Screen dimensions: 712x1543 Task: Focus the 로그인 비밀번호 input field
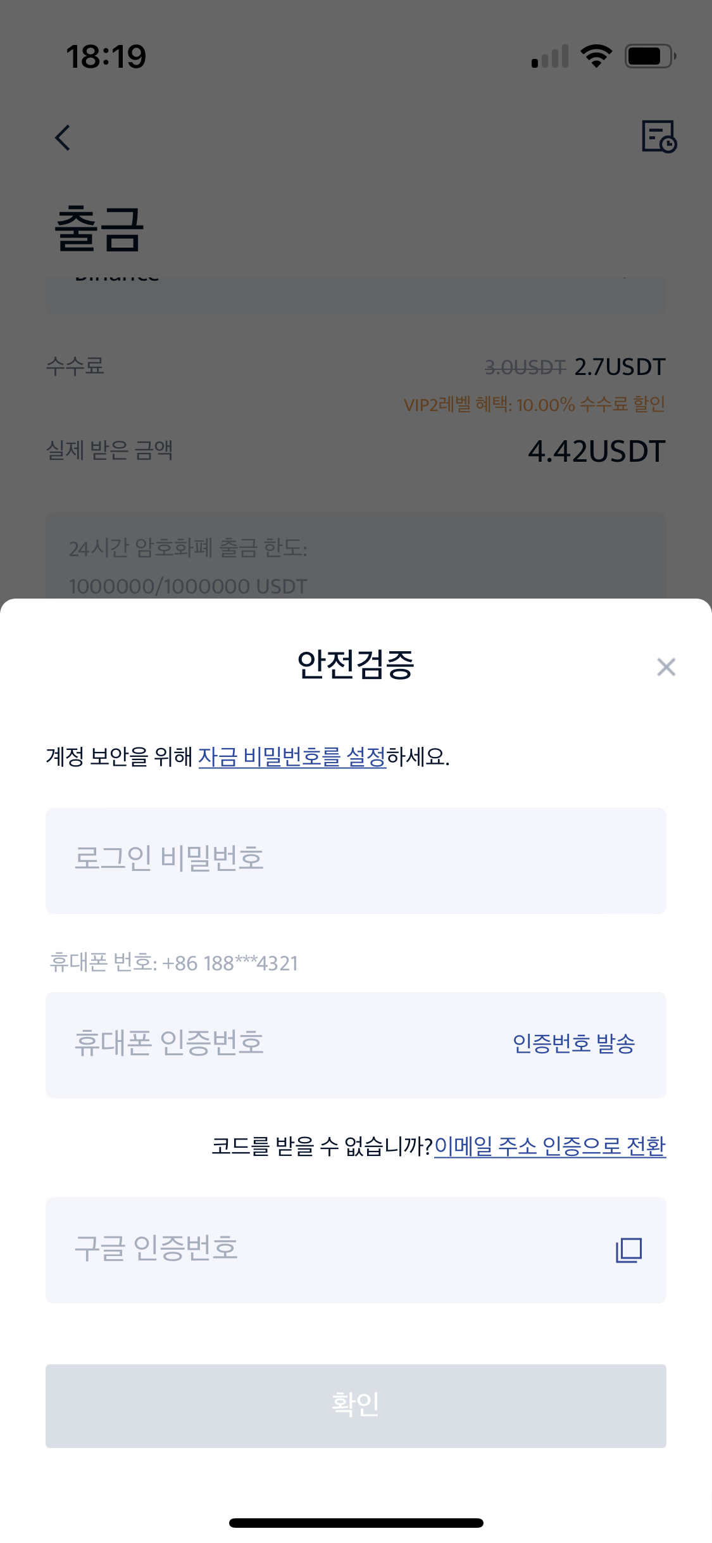click(355, 860)
